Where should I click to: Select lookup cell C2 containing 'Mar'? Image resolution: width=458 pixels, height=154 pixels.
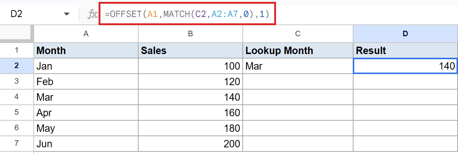[x=298, y=66]
